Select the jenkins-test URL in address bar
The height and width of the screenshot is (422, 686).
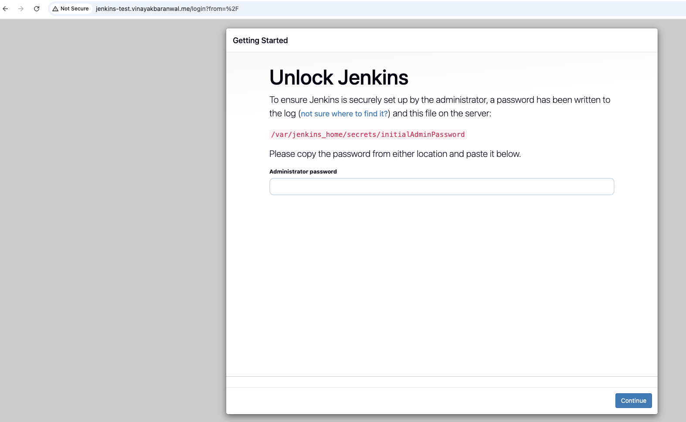coord(167,9)
